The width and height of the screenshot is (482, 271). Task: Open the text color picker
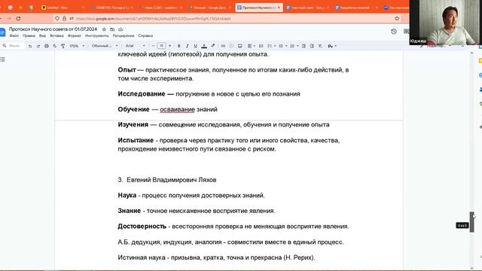coord(204,46)
